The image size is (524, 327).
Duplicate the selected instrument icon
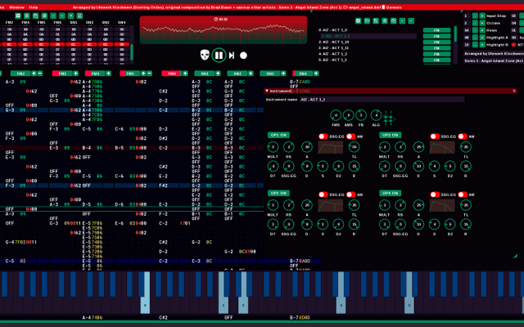point(393,20)
